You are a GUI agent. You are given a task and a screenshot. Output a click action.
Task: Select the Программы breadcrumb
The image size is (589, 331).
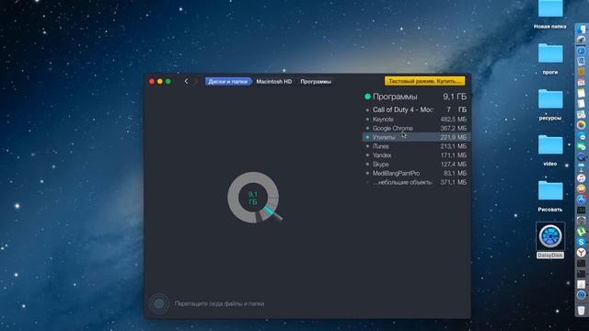pyautogui.click(x=316, y=82)
